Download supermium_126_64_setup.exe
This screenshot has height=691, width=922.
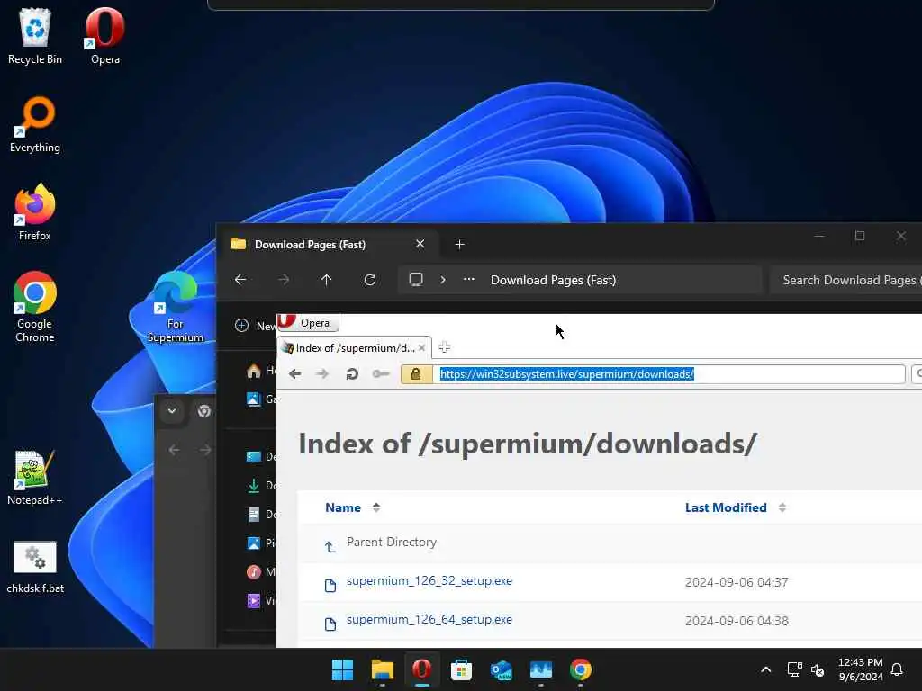pos(429,619)
